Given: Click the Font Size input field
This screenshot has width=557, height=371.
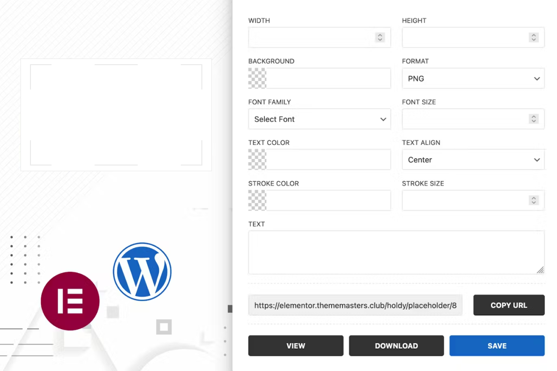Looking at the screenshot, I should coord(473,119).
